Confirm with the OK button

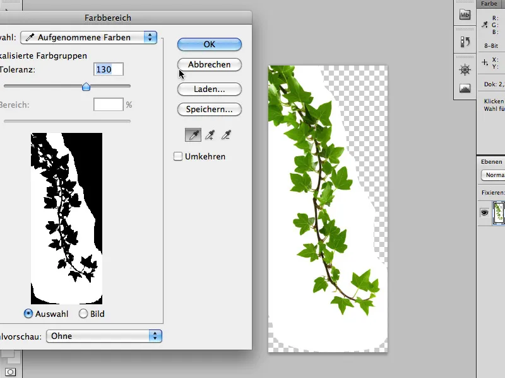pos(210,44)
